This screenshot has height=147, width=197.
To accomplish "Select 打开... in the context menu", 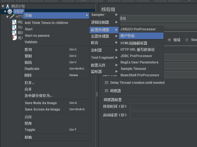I will [57, 83].
